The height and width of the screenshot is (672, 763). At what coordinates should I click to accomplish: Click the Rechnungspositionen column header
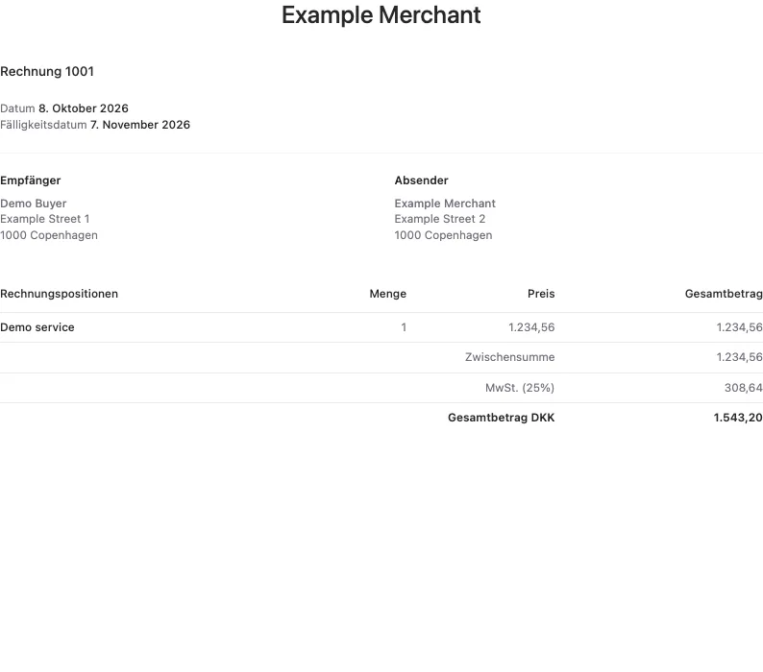pos(59,294)
